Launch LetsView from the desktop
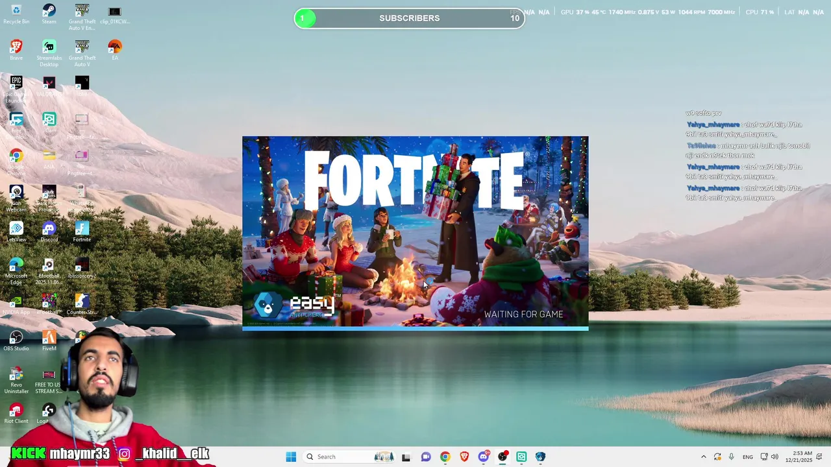831x467 pixels. click(x=16, y=232)
